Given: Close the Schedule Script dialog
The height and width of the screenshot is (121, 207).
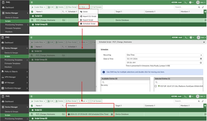Looking at the screenshot, I should tap(204, 42).
